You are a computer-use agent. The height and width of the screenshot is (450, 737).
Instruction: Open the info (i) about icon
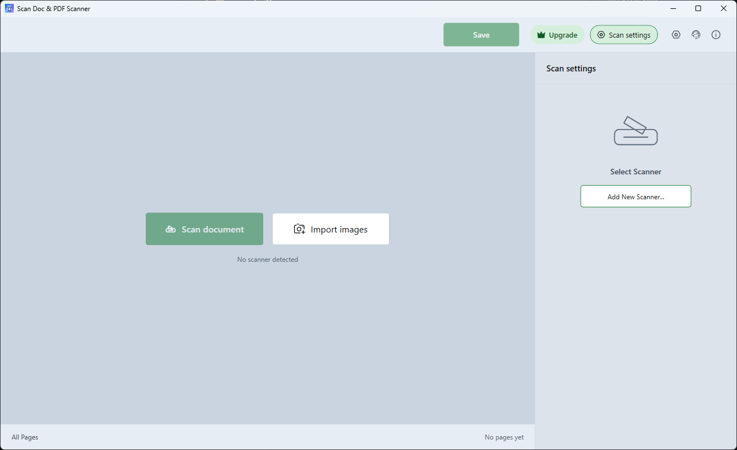[x=716, y=35]
